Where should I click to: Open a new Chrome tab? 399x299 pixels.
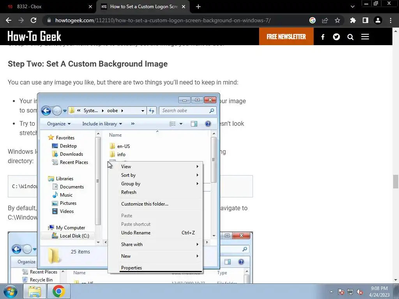(x=198, y=7)
